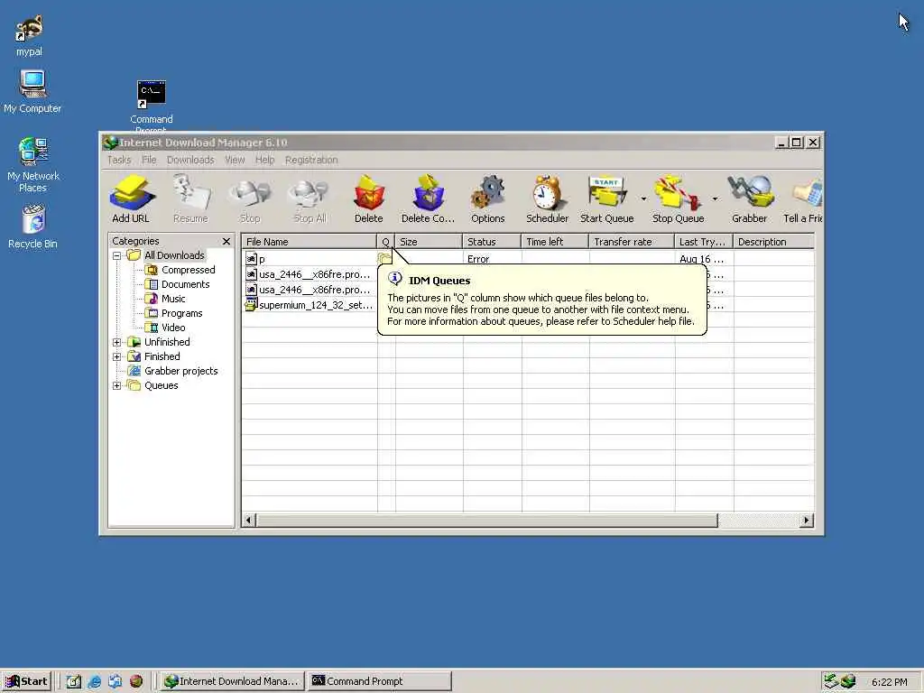Click the Delete Completed toolbar icon
924x693 pixels.
click(x=429, y=199)
